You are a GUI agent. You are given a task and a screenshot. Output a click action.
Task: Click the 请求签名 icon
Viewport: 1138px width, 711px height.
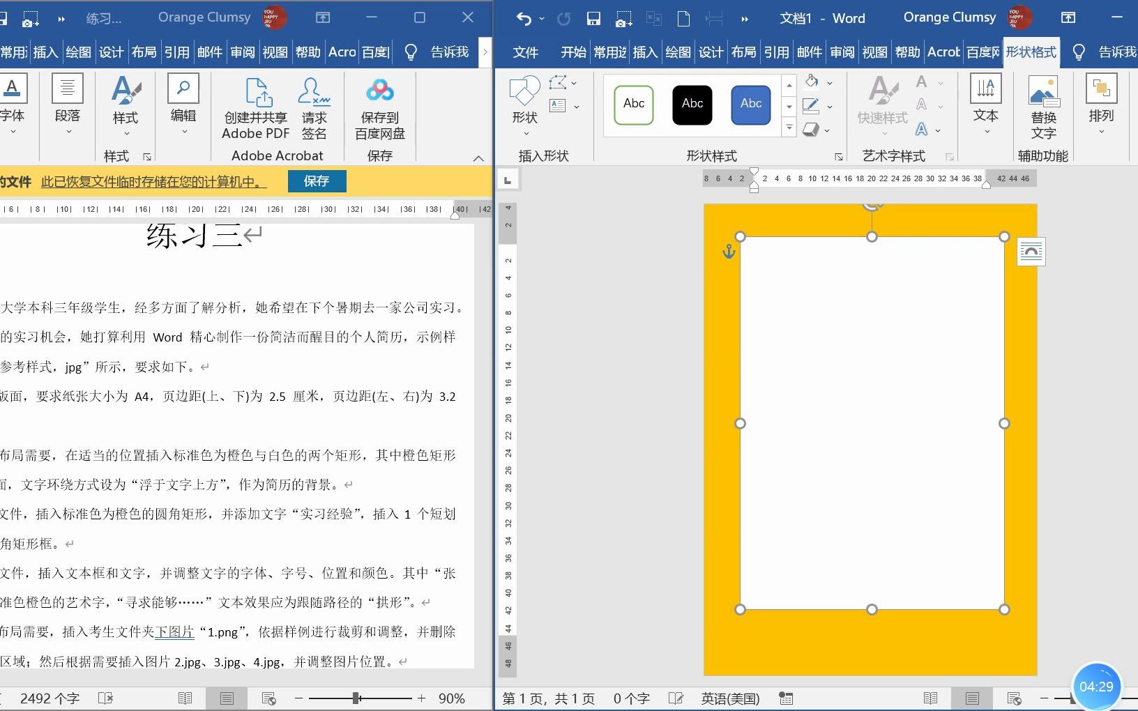(x=314, y=105)
